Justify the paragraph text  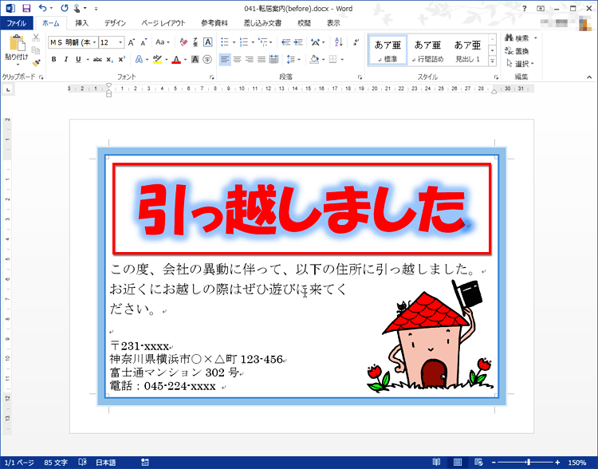pyautogui.click(x=262, y=60)
